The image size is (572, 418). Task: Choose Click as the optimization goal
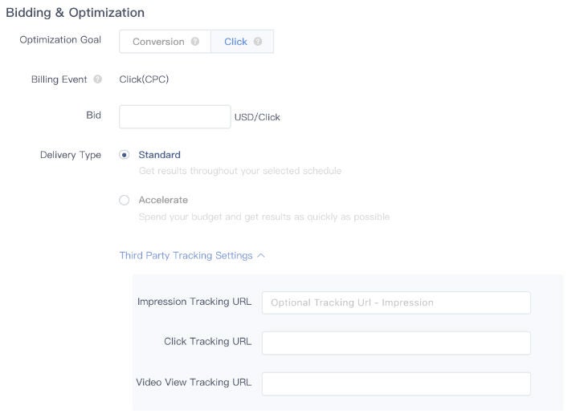(235, 42)
